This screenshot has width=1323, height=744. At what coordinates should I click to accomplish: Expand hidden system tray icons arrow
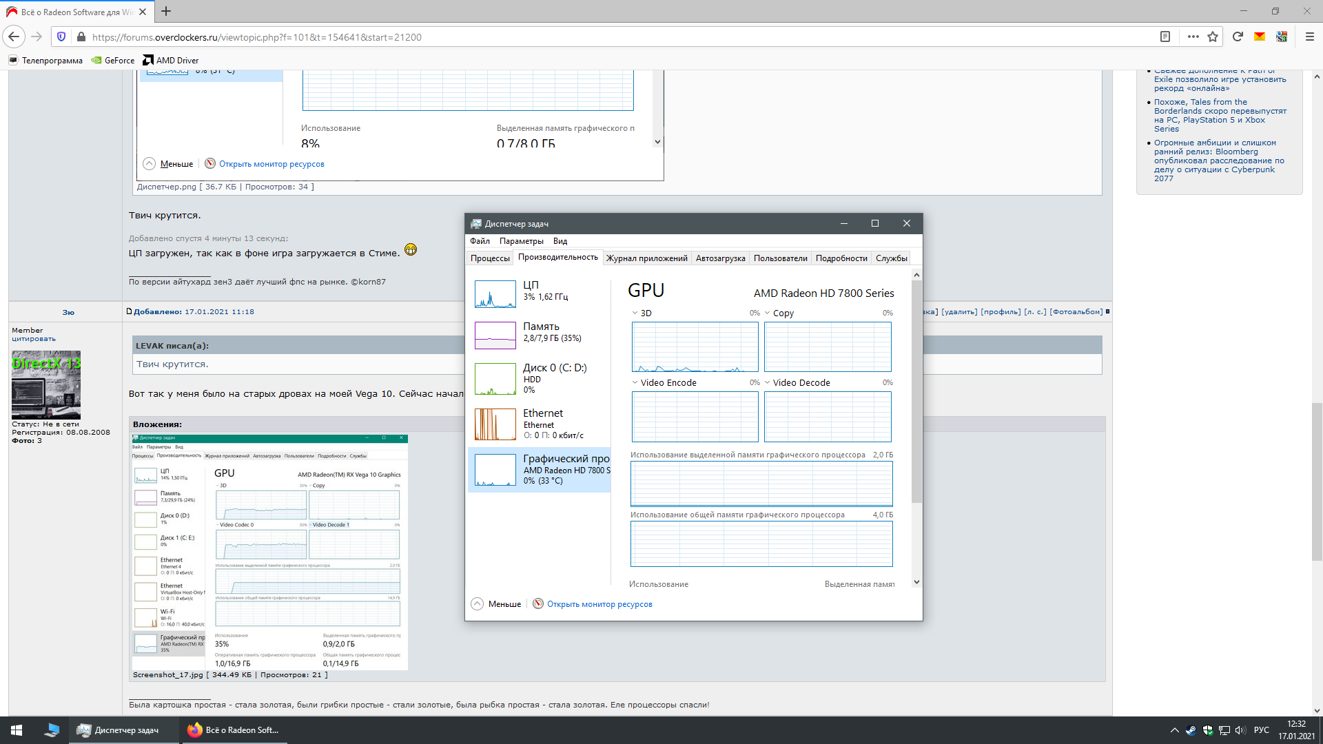pyautogui.click(x=1174, y=730)
